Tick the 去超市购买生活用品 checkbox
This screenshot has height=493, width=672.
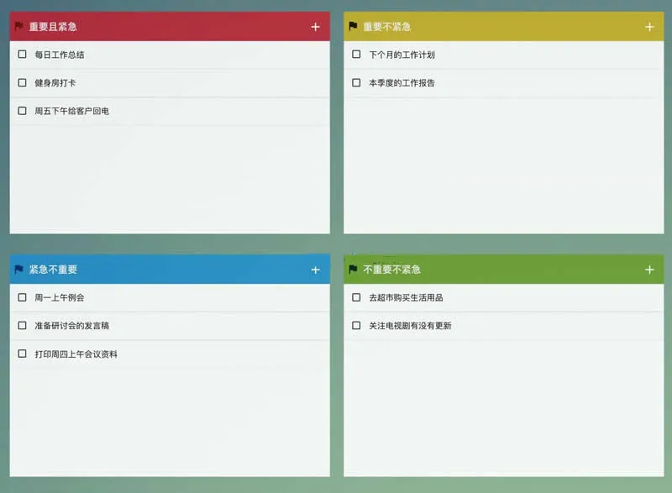click(x=356, y=297)
